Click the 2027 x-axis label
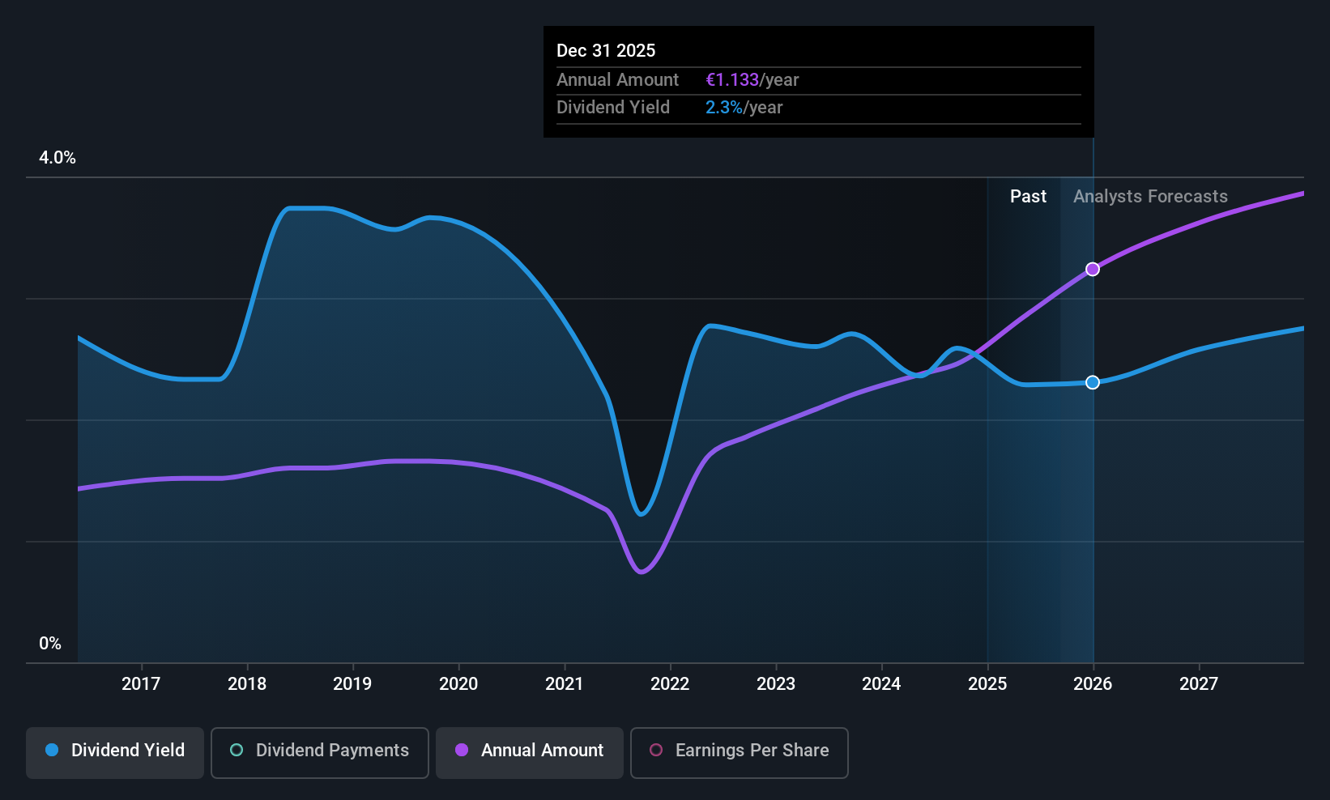 (1199, 684)
